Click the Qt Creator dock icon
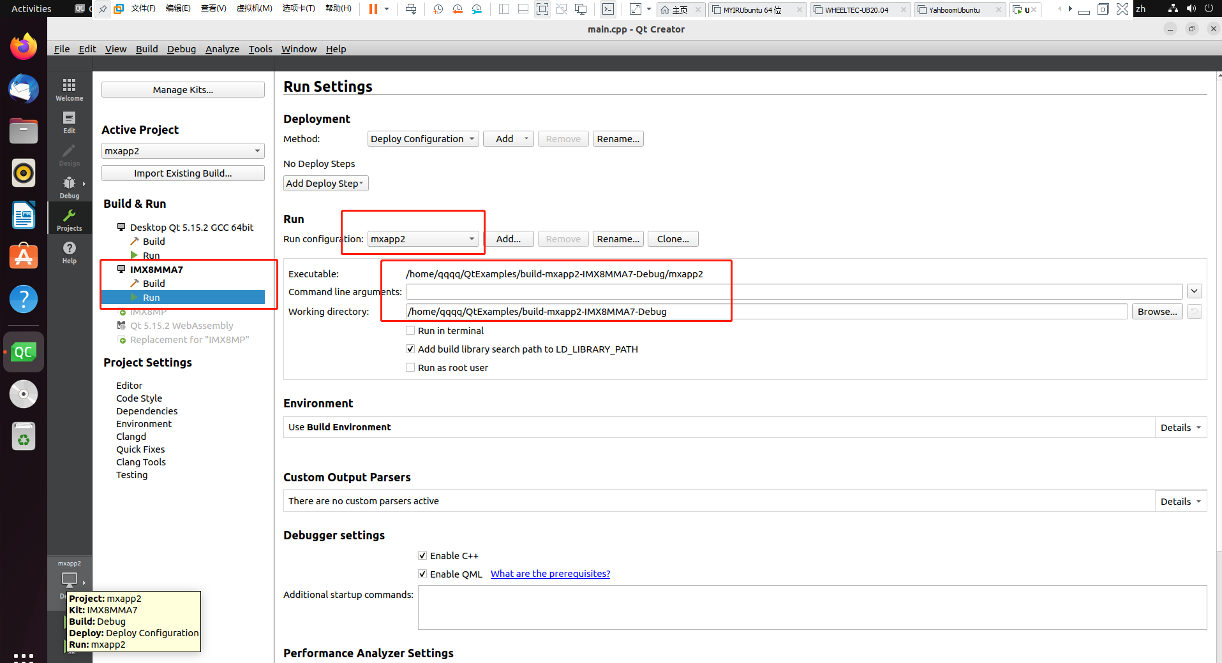The height and width of the screenshot is (663, 1222). pos(24,352)
